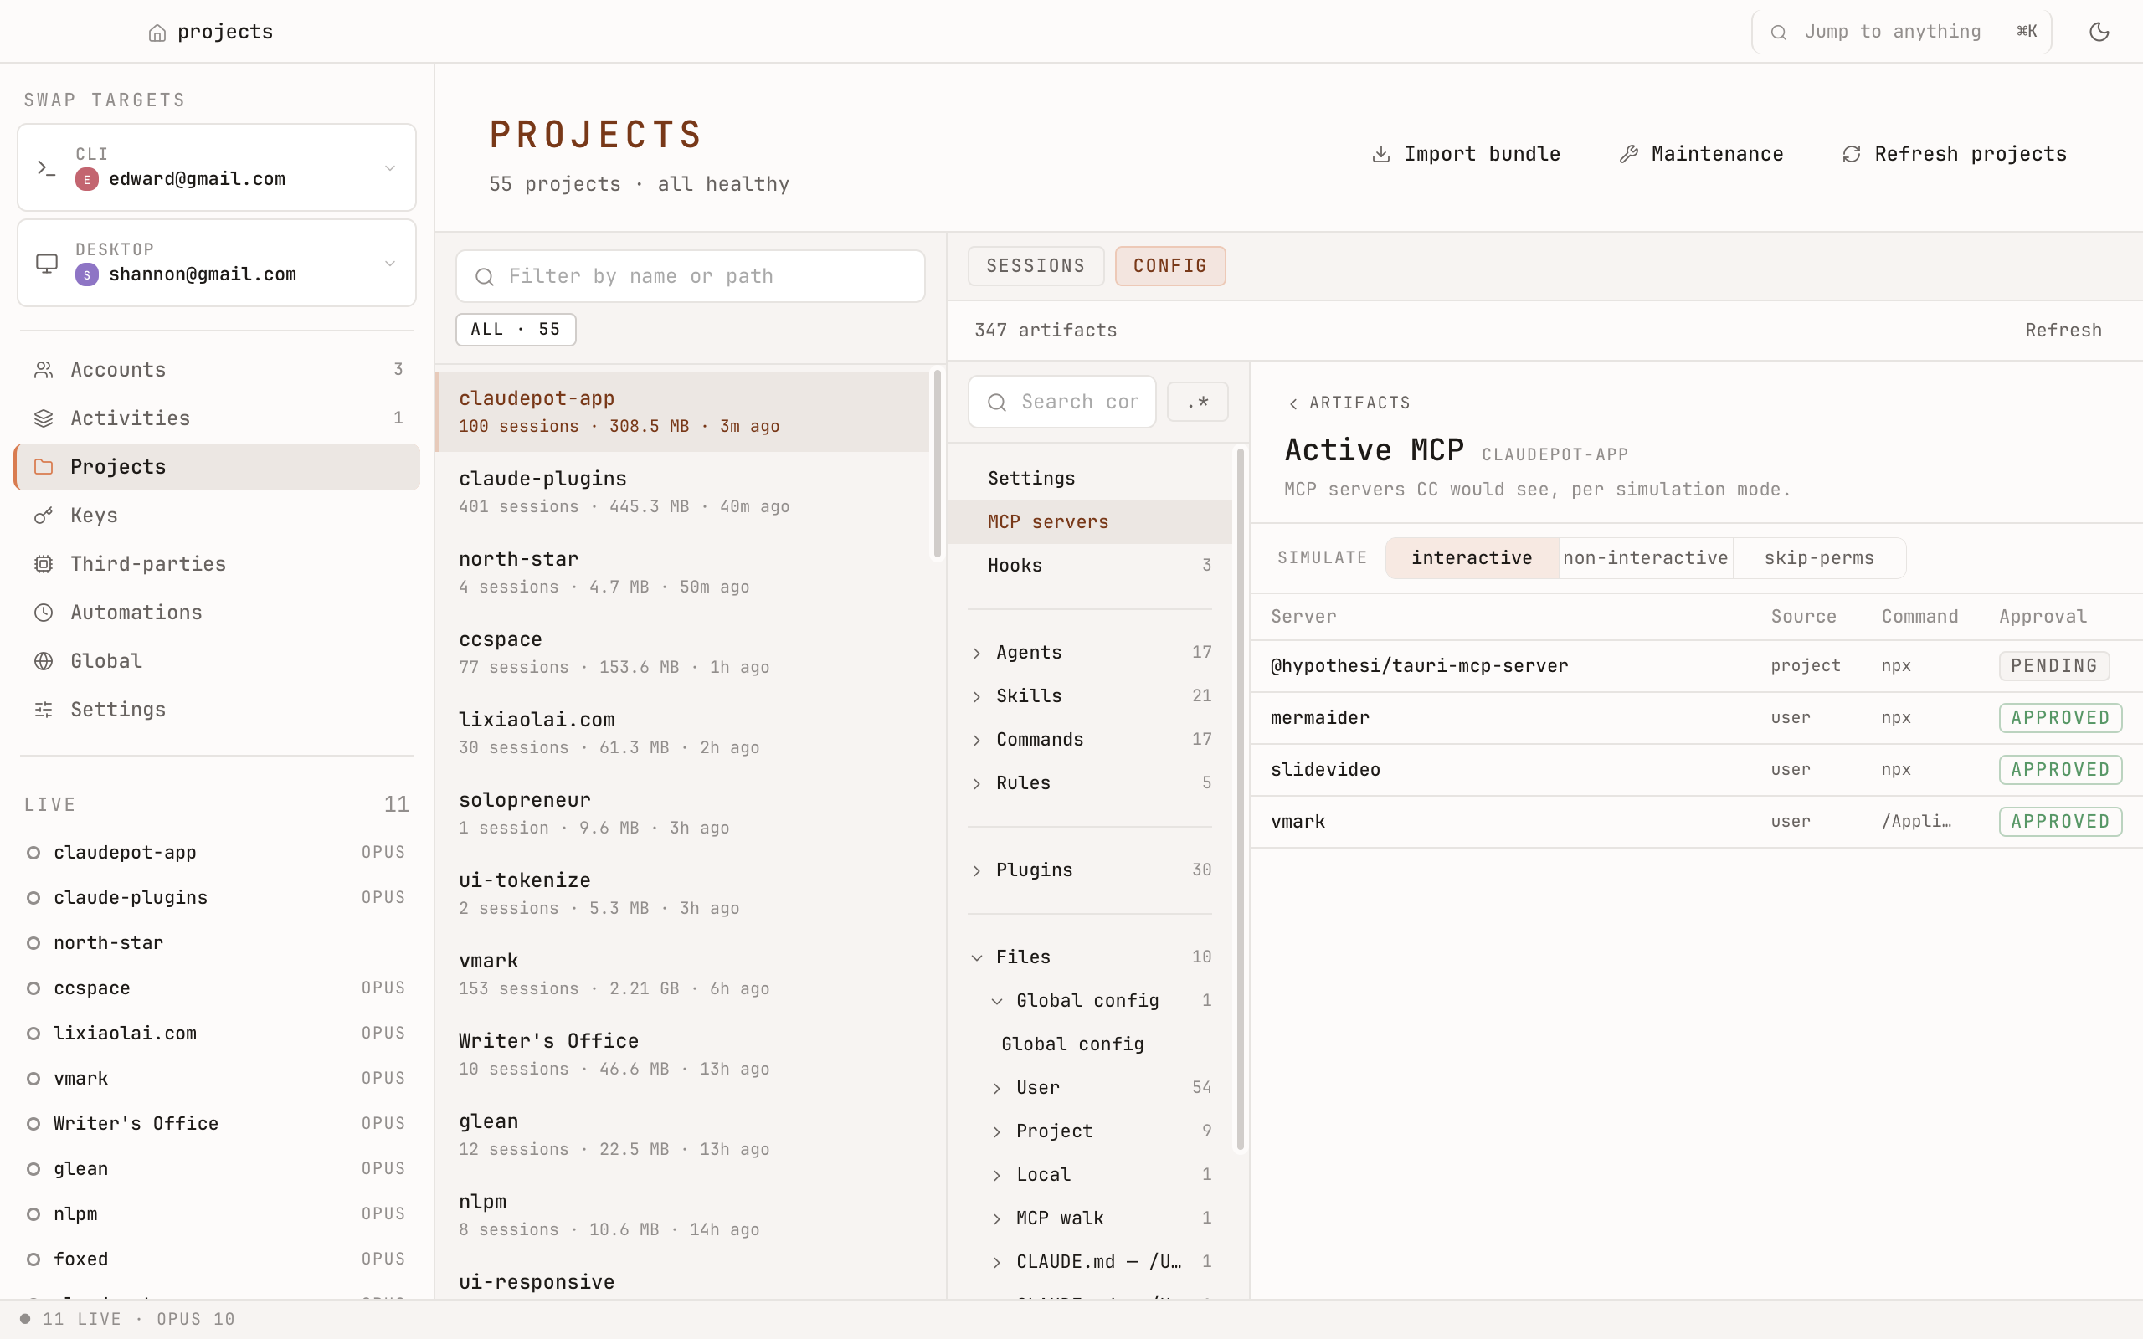Select the Keys icon in the sidebar
Viewport: 2143px width, 1339px height.
[44, 515]
